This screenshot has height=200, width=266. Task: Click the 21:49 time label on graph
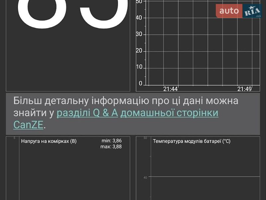[244, 89]
